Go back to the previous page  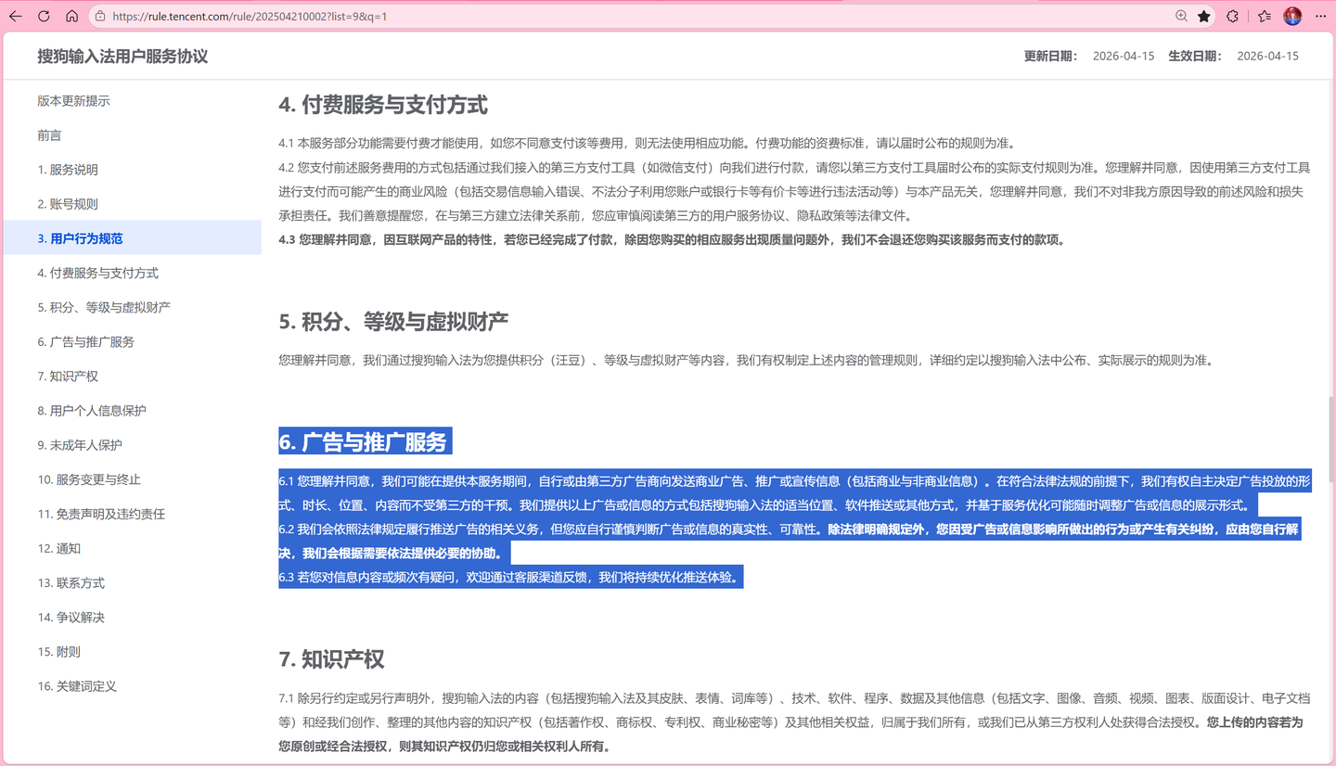pos(16,16)
